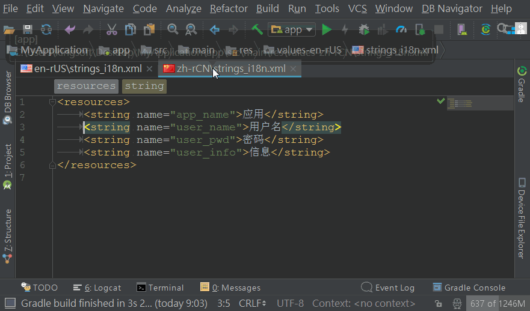The height and width of the screenshot is (311, 530).
Task: Click the green checkmark inspection indicator
Action: 440,101
